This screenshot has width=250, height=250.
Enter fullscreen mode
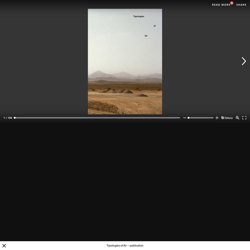(x=244, y=118)
